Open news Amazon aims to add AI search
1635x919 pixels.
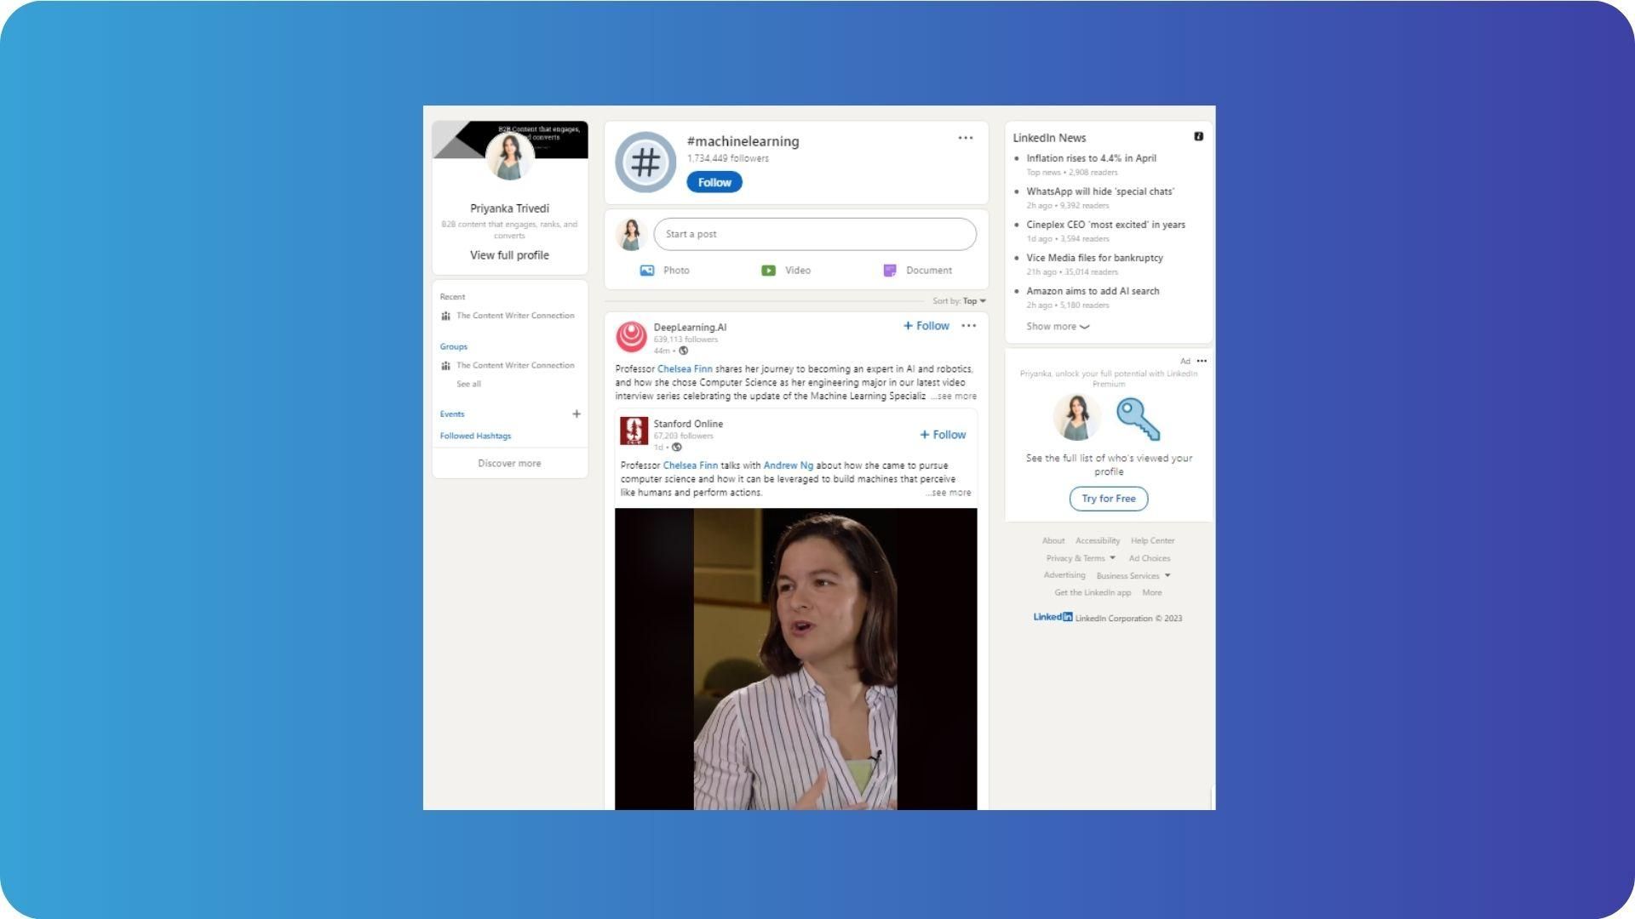click(x=1093, y=291)
